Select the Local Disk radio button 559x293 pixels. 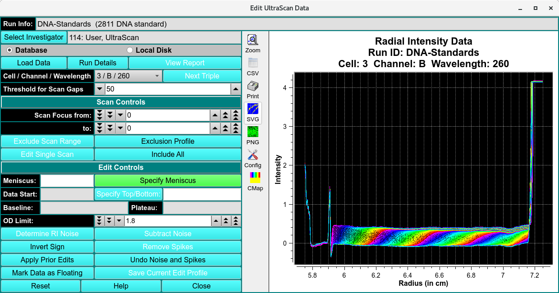click(x=130, y=50)
